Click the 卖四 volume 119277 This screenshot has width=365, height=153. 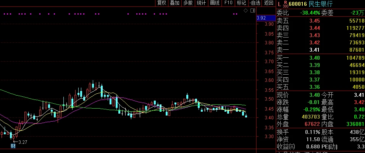coord(355,28)
